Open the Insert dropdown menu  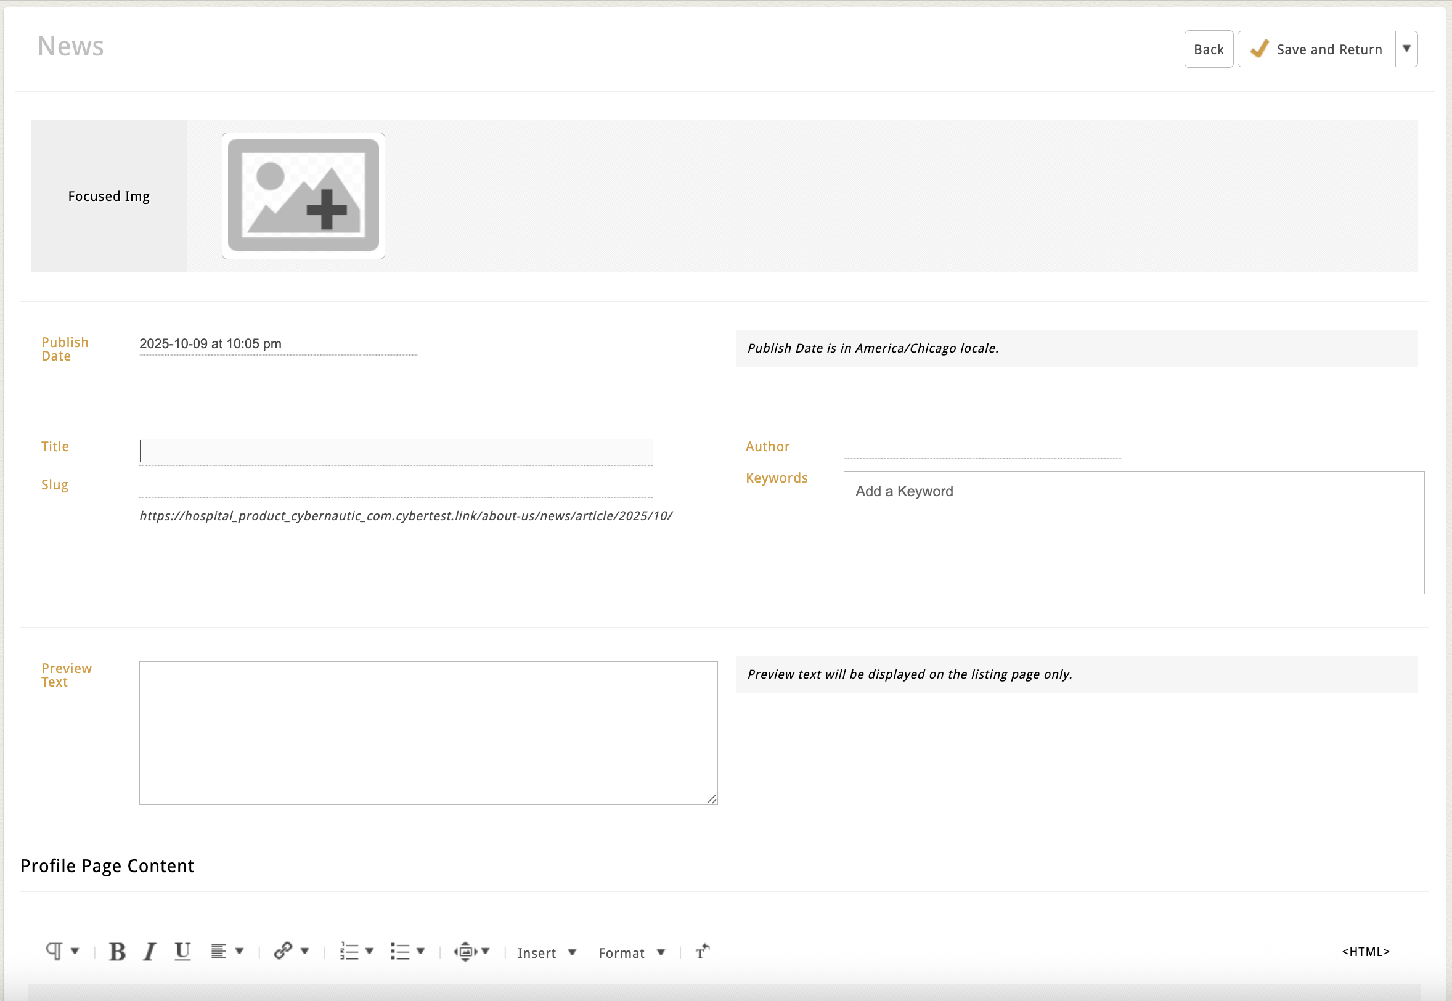[x=546, y=953]
